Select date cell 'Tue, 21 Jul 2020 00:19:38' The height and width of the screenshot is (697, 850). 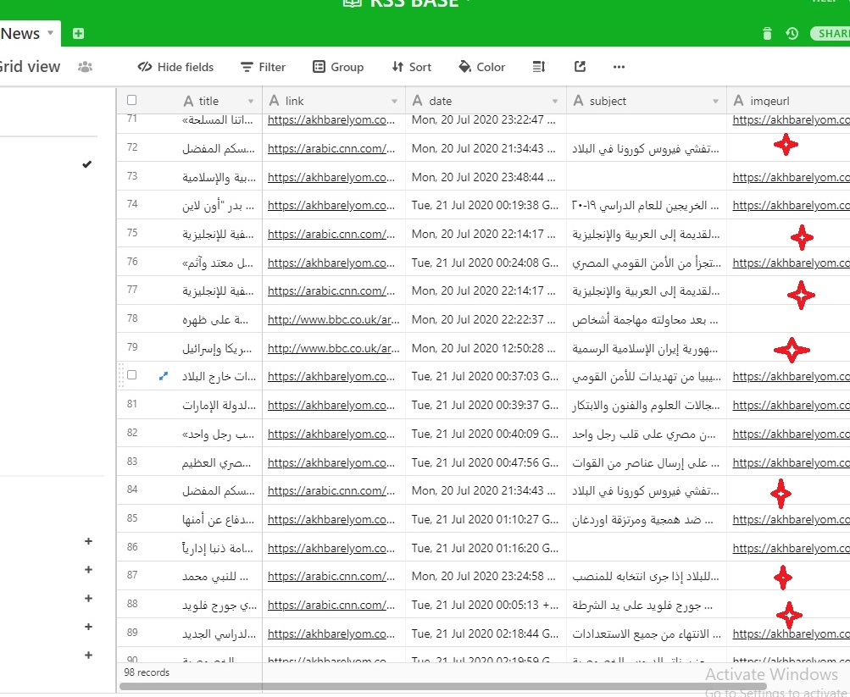point(486,205)
